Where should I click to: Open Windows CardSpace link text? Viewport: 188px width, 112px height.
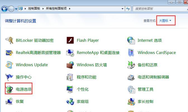[157, 53]
